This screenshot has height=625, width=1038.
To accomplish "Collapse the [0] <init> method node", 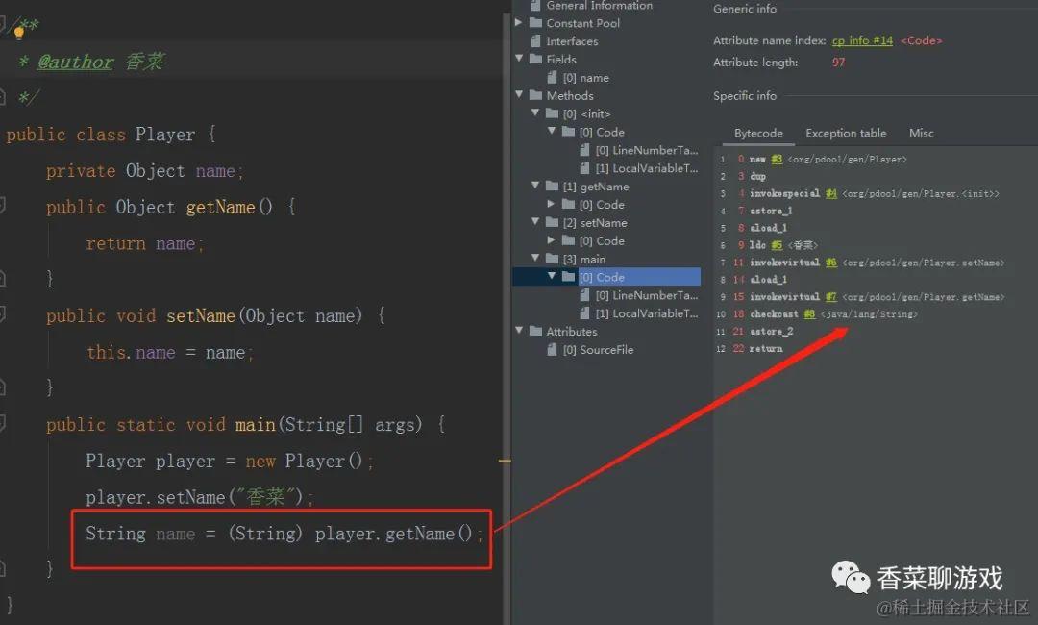I will 535,113.
